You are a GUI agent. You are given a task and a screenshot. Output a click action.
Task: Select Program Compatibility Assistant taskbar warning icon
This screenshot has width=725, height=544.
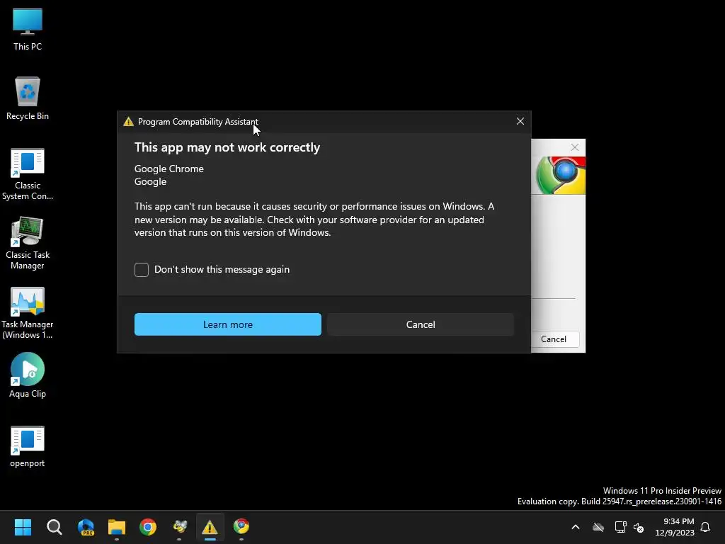[x=210, y=527]
